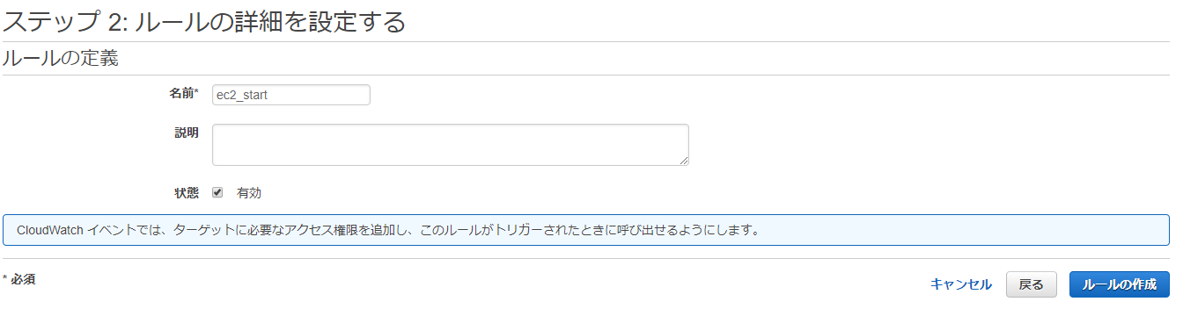Click the 説明 field label
This screenshot has width=1183, height=316.
[187, 133]
